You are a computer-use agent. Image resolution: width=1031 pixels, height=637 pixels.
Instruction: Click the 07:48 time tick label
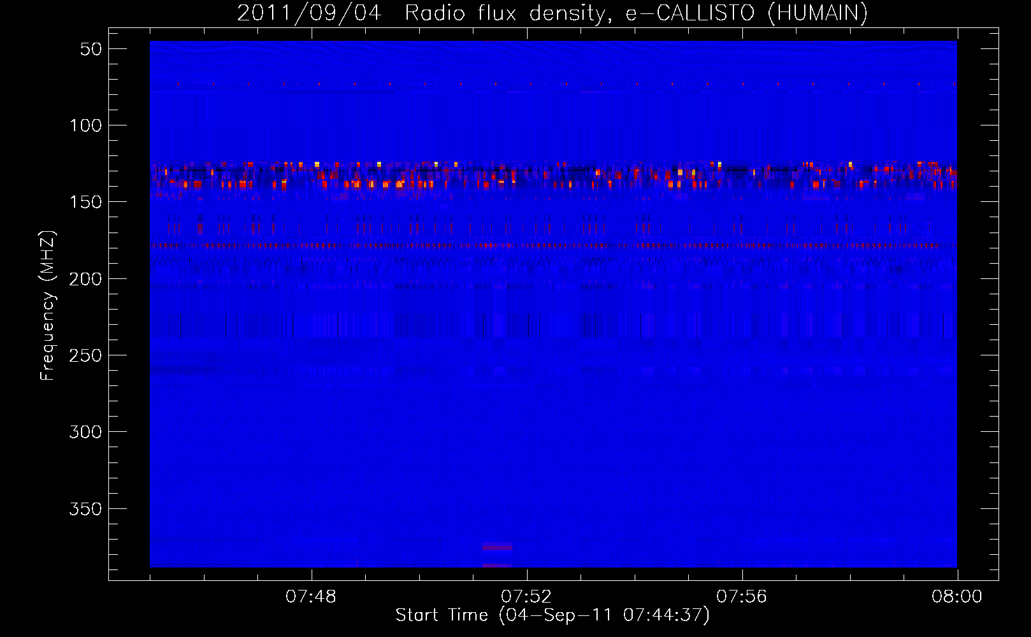pos(311,597)
